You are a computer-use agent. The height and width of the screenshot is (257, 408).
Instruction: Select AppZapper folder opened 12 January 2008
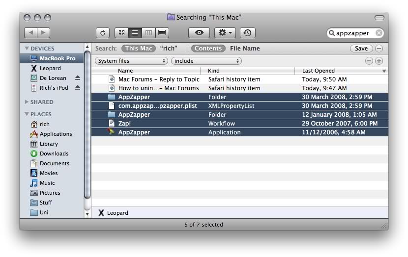(x=240, y=114)
